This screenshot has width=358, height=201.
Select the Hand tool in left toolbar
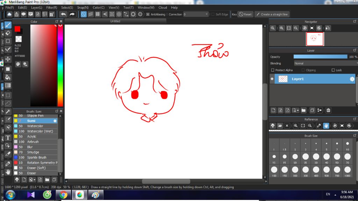pyautogui.click(x=8, y=172)
